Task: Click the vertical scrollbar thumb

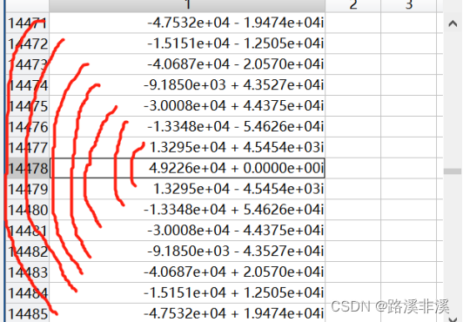Action: [x=453, y=171]
